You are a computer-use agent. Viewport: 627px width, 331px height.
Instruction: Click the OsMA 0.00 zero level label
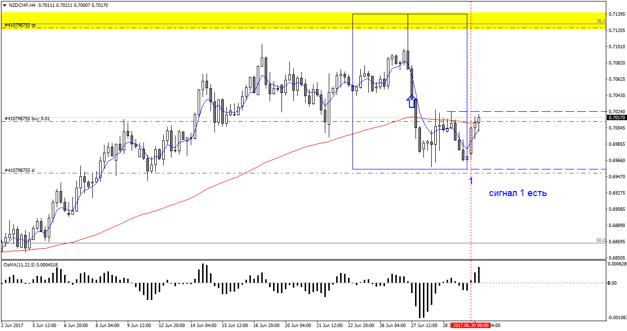[612, 283]
